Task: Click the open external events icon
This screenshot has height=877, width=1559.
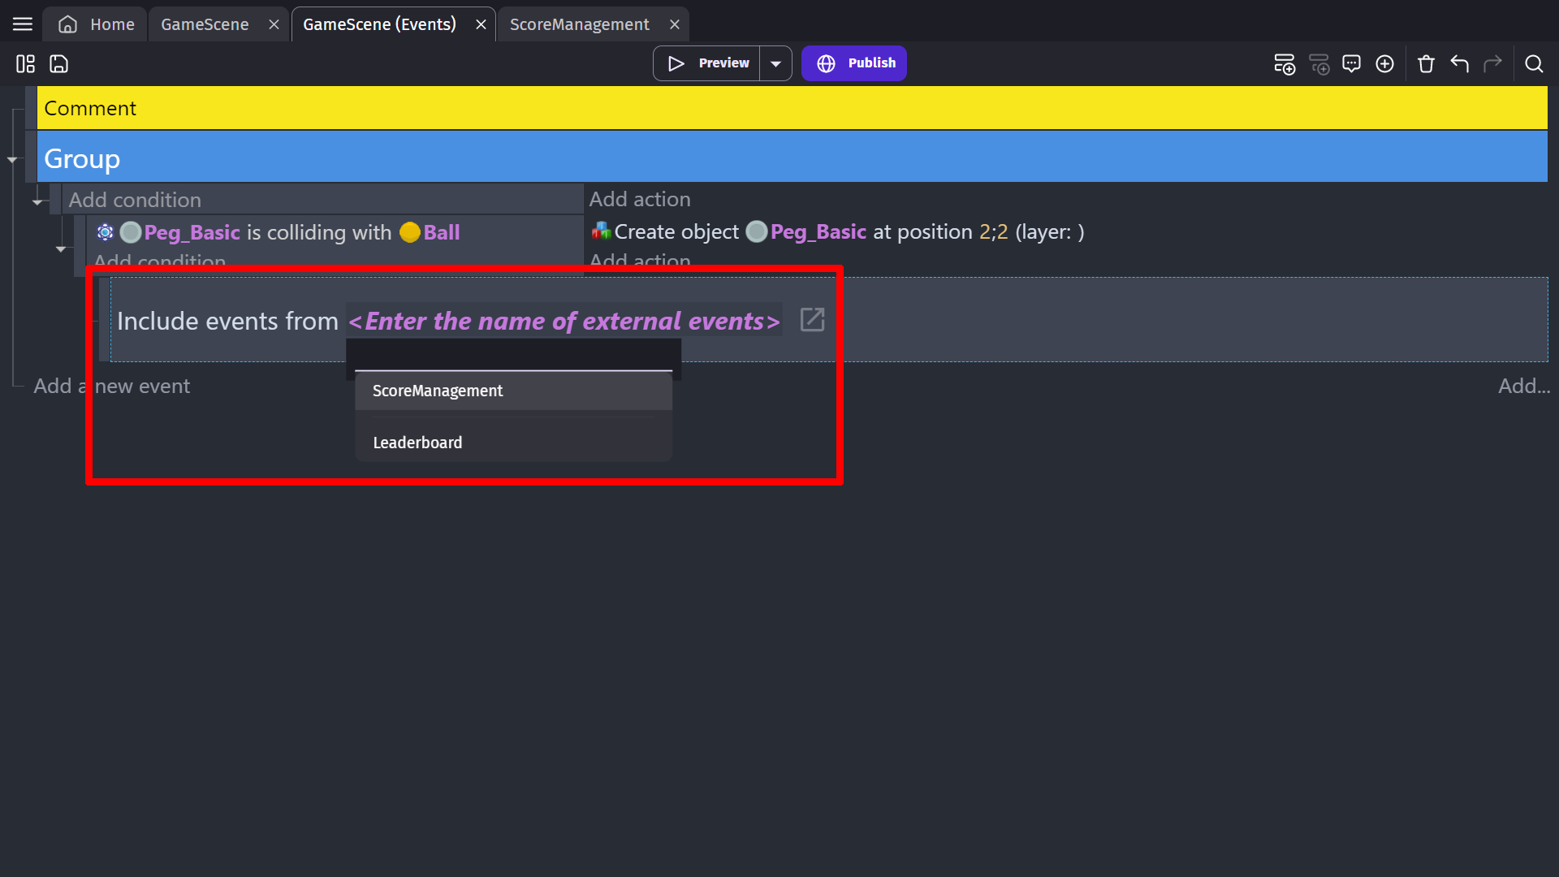Action: point(813,319)
